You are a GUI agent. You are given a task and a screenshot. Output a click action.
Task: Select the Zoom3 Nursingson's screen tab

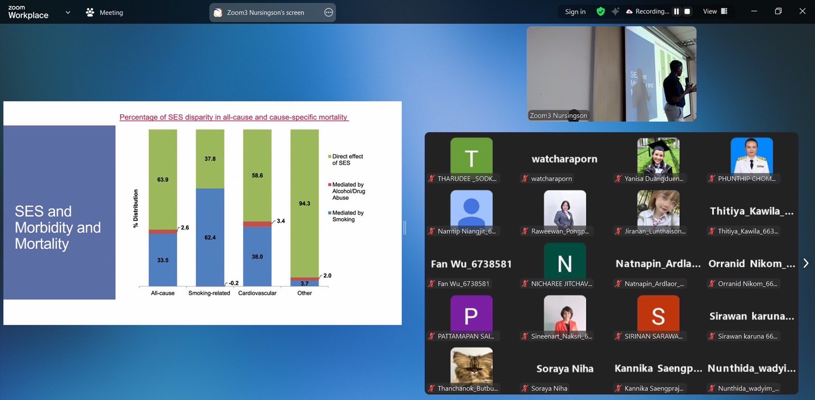pyautogui.click(x=265, y=12)
